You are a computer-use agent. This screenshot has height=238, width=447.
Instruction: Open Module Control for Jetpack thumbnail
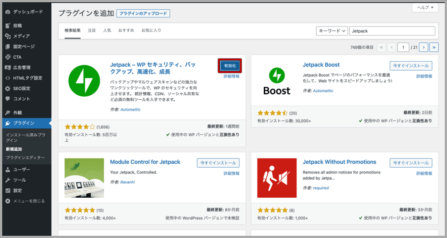click(84, 178)
